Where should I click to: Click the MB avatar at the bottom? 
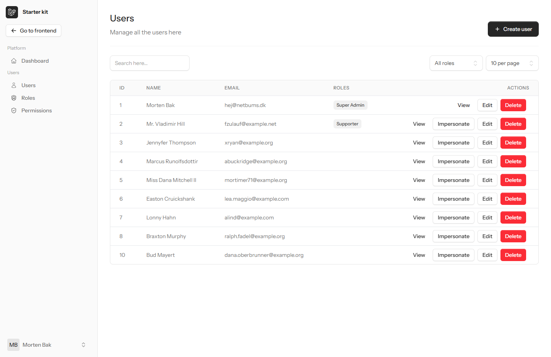click(x=13, y=344)
